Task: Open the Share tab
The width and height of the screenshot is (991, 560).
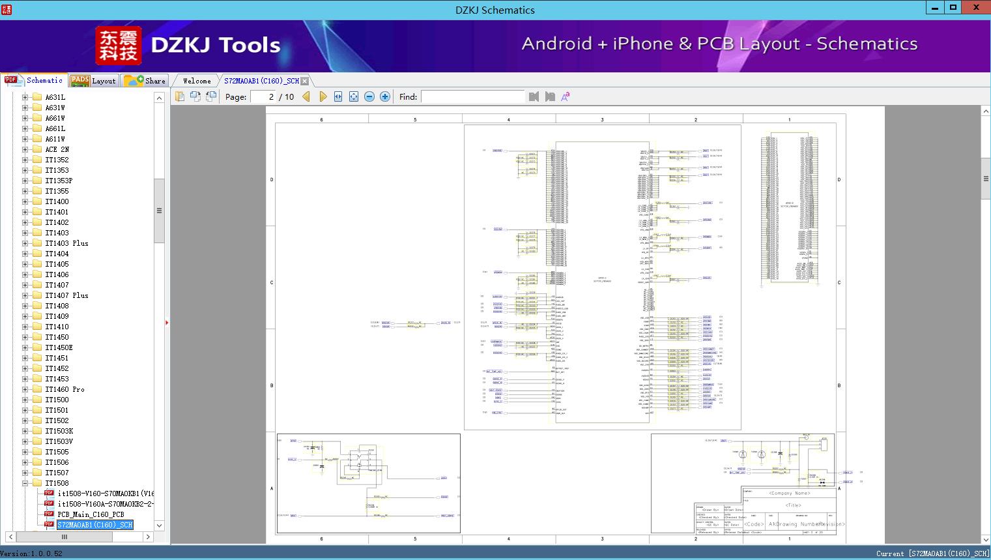Action: [145, 81]
